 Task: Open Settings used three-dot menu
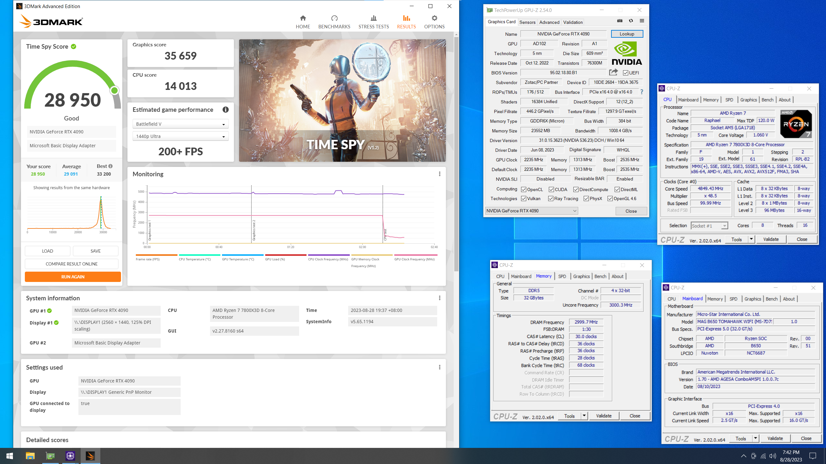coord(439,367)
